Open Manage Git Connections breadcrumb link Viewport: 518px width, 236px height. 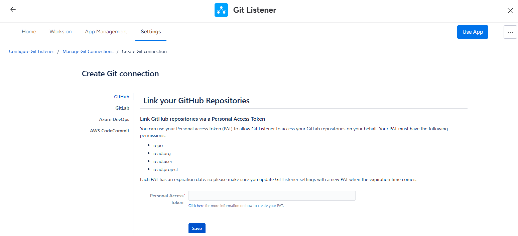88,51
